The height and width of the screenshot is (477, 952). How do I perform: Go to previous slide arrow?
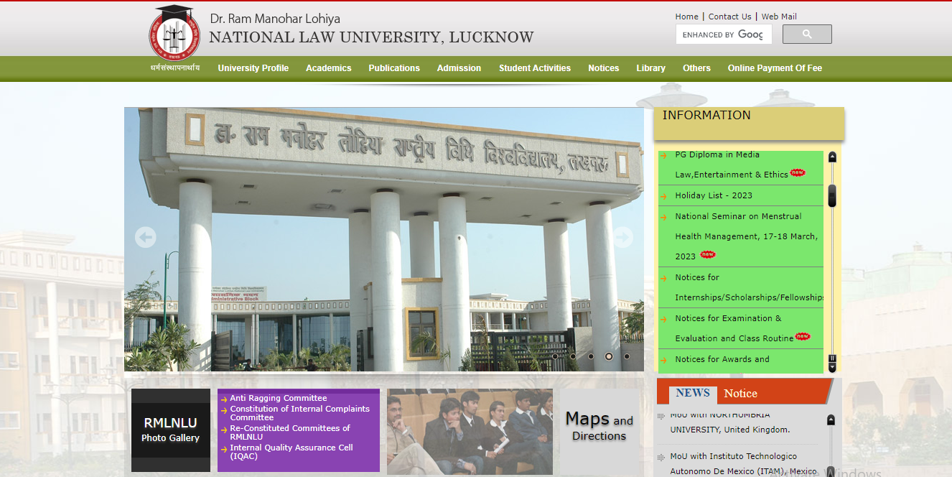coord(146,237)
